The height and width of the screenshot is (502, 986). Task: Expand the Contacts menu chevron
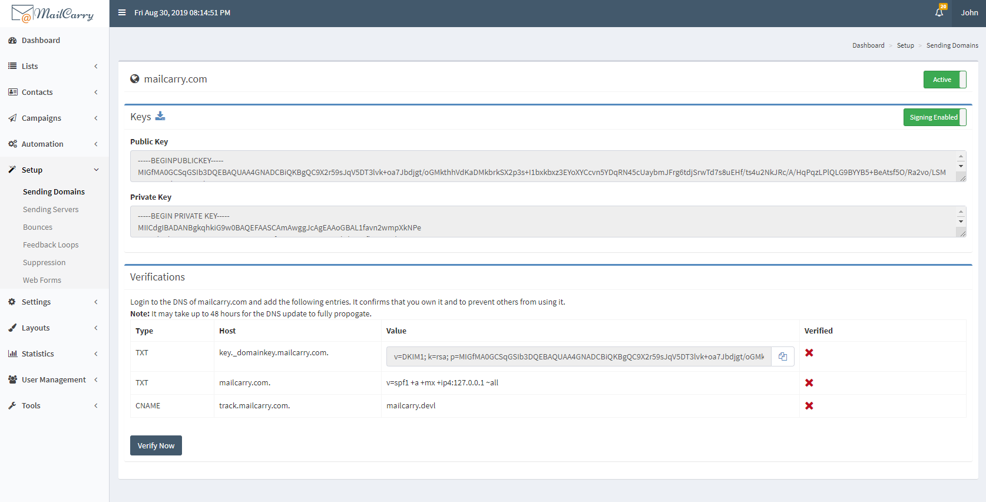tap(96, 93)
